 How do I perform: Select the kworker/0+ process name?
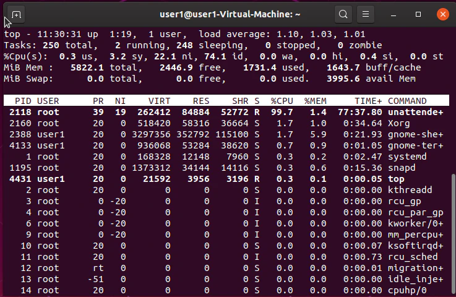416,223
